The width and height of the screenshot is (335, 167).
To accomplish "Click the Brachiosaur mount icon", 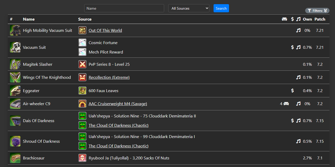I will (15, 158).
